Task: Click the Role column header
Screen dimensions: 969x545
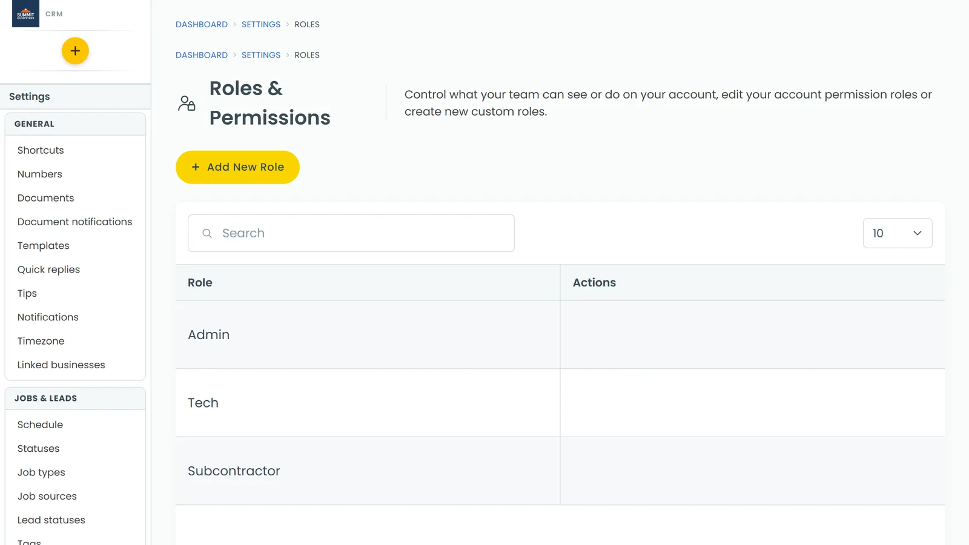Action: 368,283
